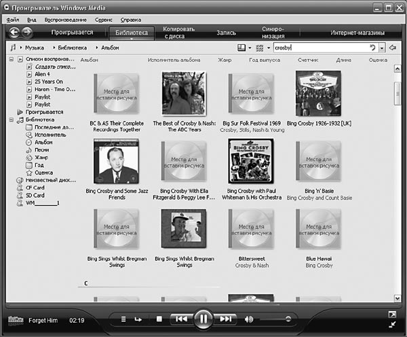Skip to next track
This screenshot has width=407, height=337.
pyautogui.click(x=226, y=319)
